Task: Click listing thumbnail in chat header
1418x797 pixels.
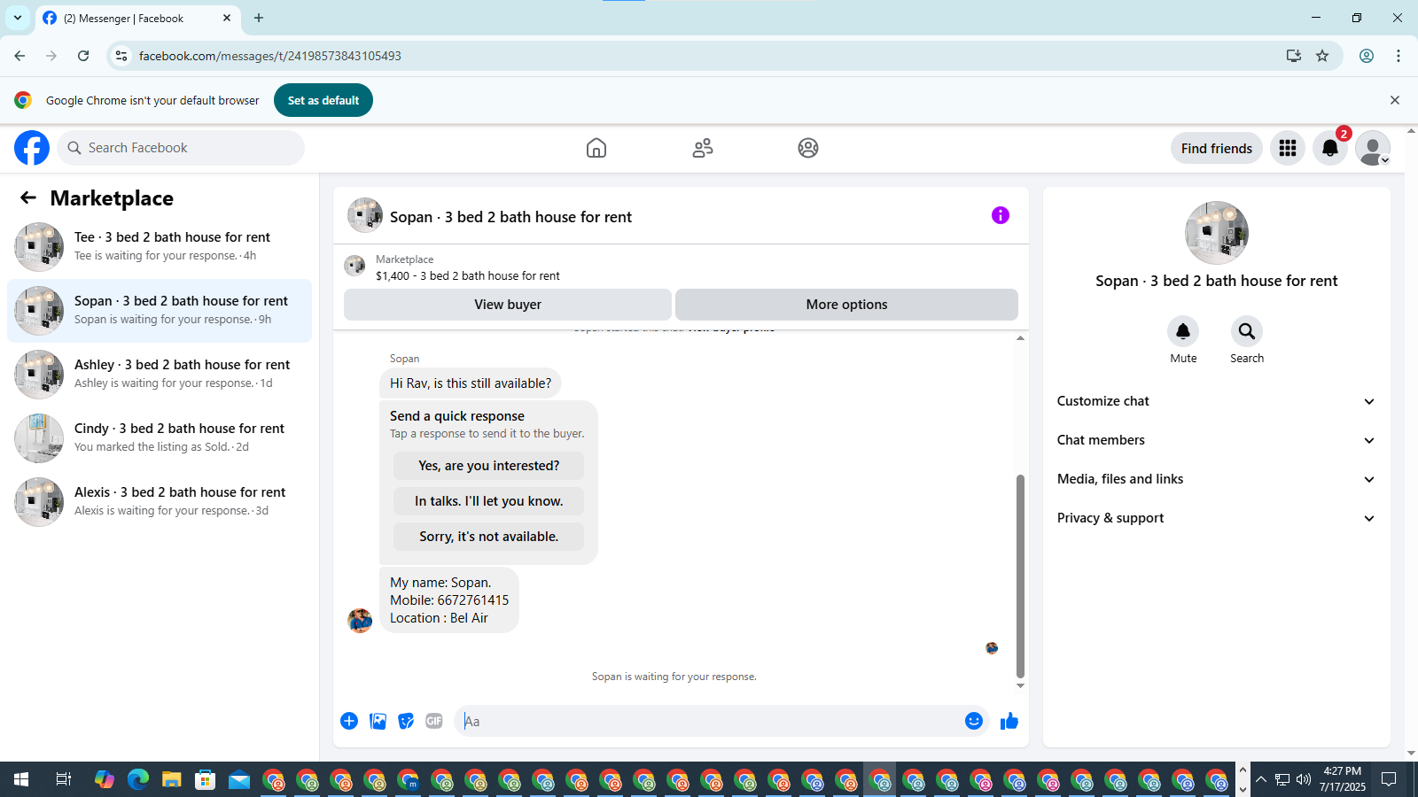Action: coord(365,215)
